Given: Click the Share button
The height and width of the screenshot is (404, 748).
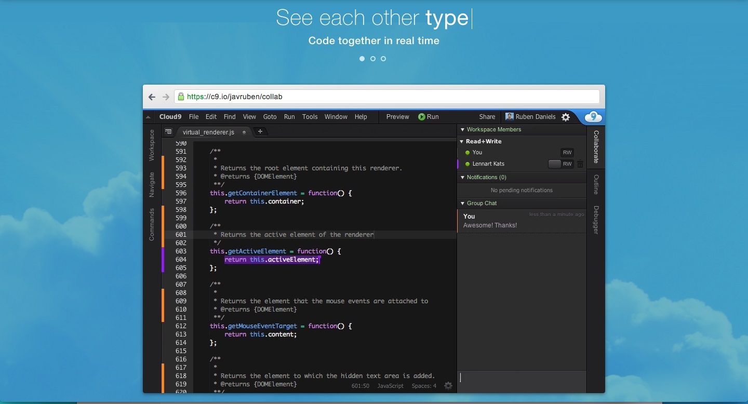Looking at the screenshot, I should click(x=487, y=117).
